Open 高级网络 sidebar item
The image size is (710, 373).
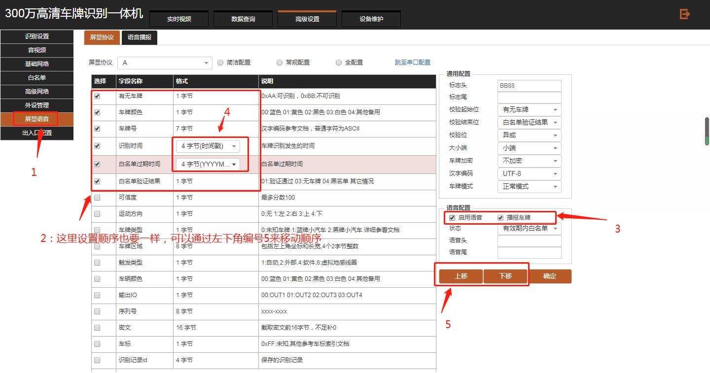pyautogui.click(x=37, y=92)
